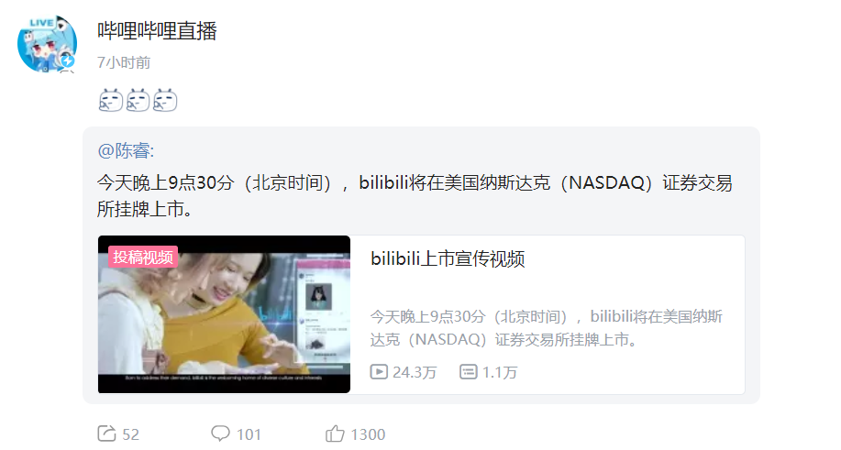
Task: Open the 哔哩哔哩直播 profile avatar
Action: 47,44
